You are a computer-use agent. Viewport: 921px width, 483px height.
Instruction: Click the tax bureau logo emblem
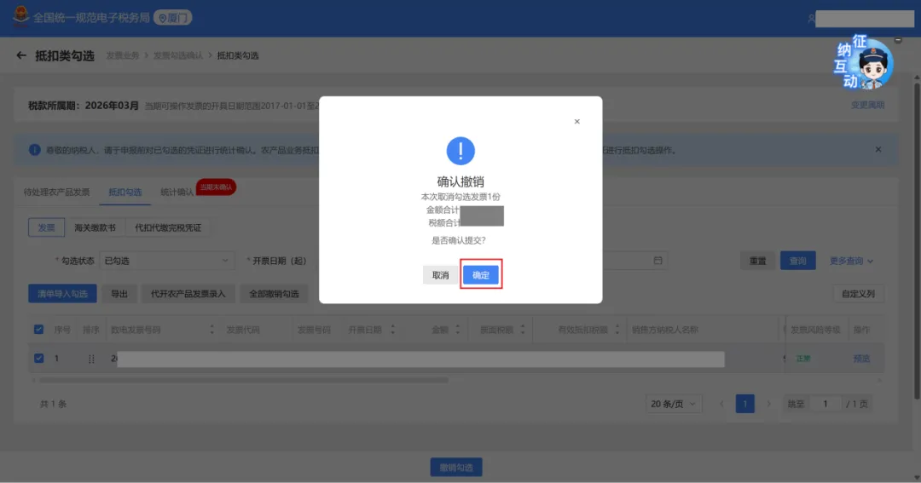(x=20, y=17)
